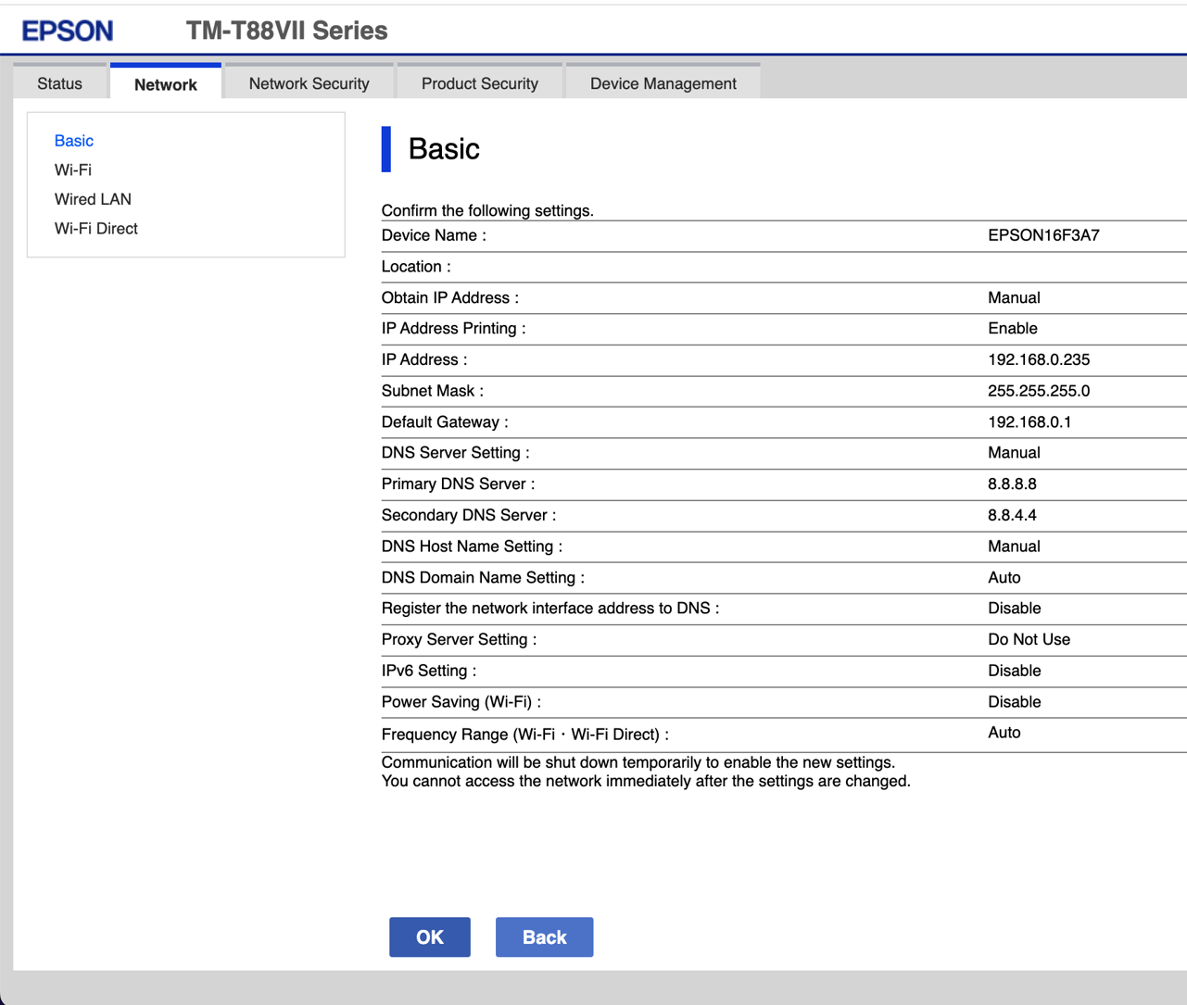
Task: Switch to the Network Security tab
Action: tap(308, 82)
